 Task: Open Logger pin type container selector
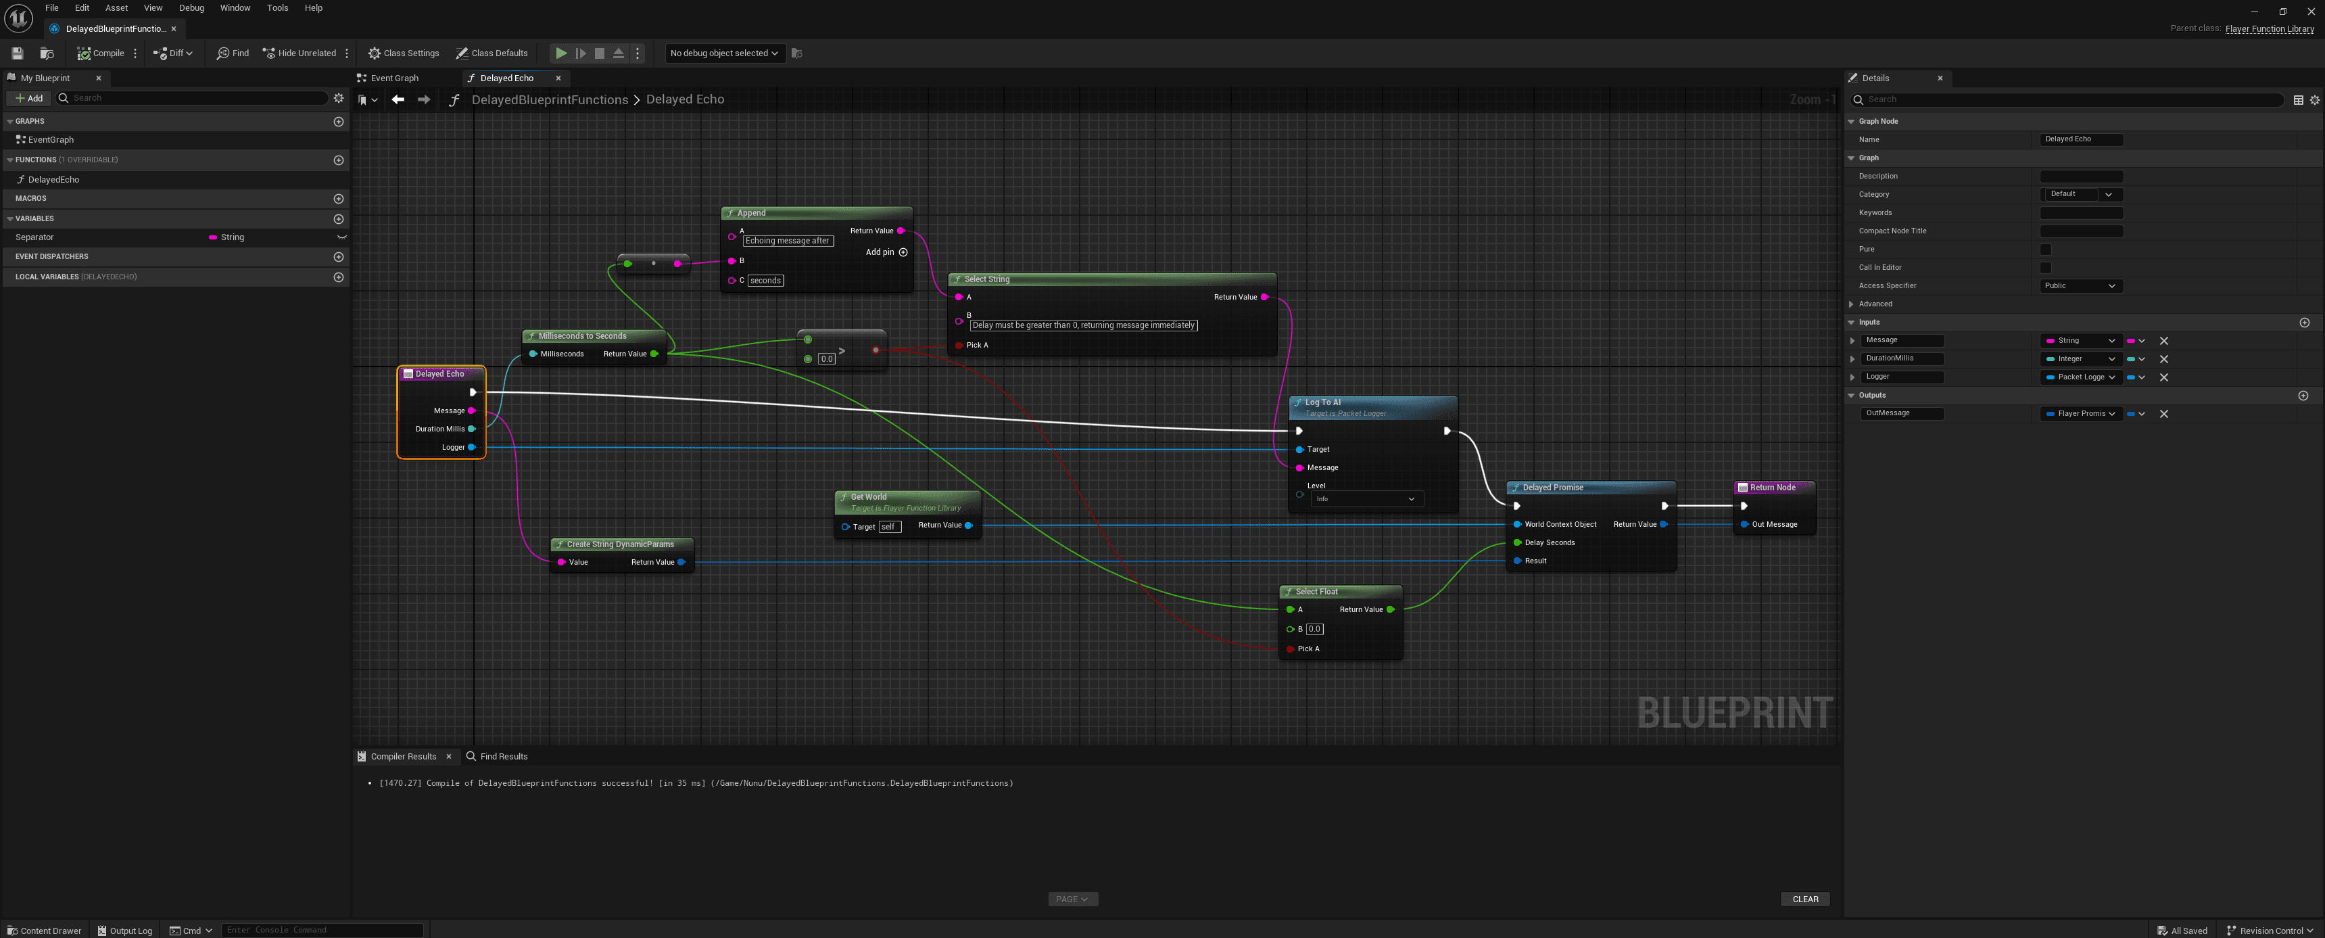(x=2136, y=377)
